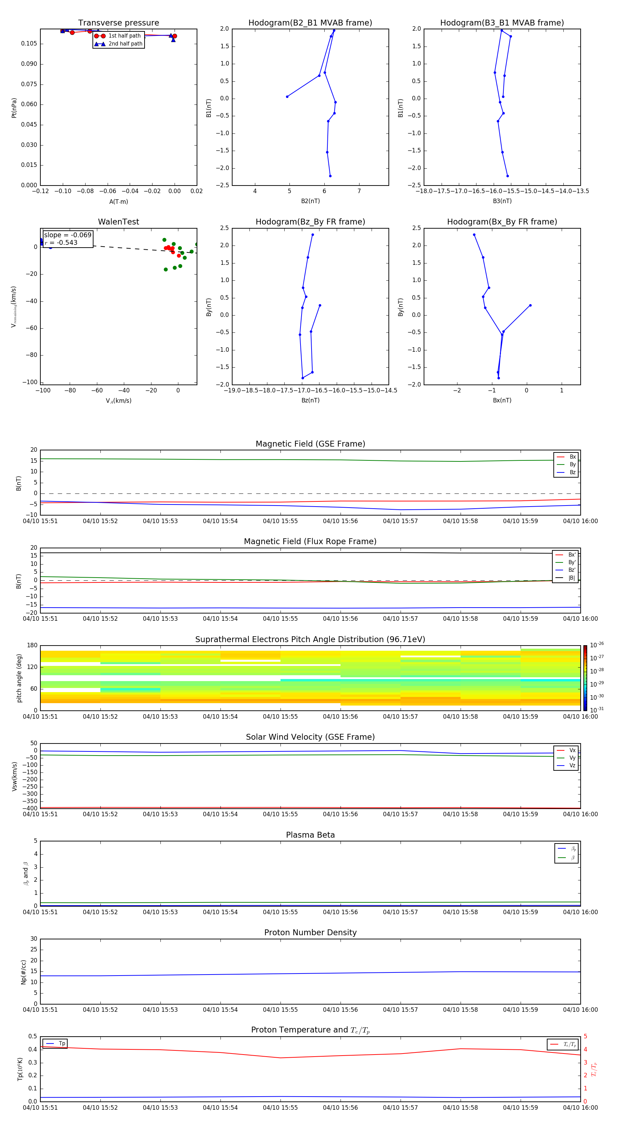Select the Suprathermal Electrons Pitch Angle Distribution title
The image size is (621, 1138).
310,640
